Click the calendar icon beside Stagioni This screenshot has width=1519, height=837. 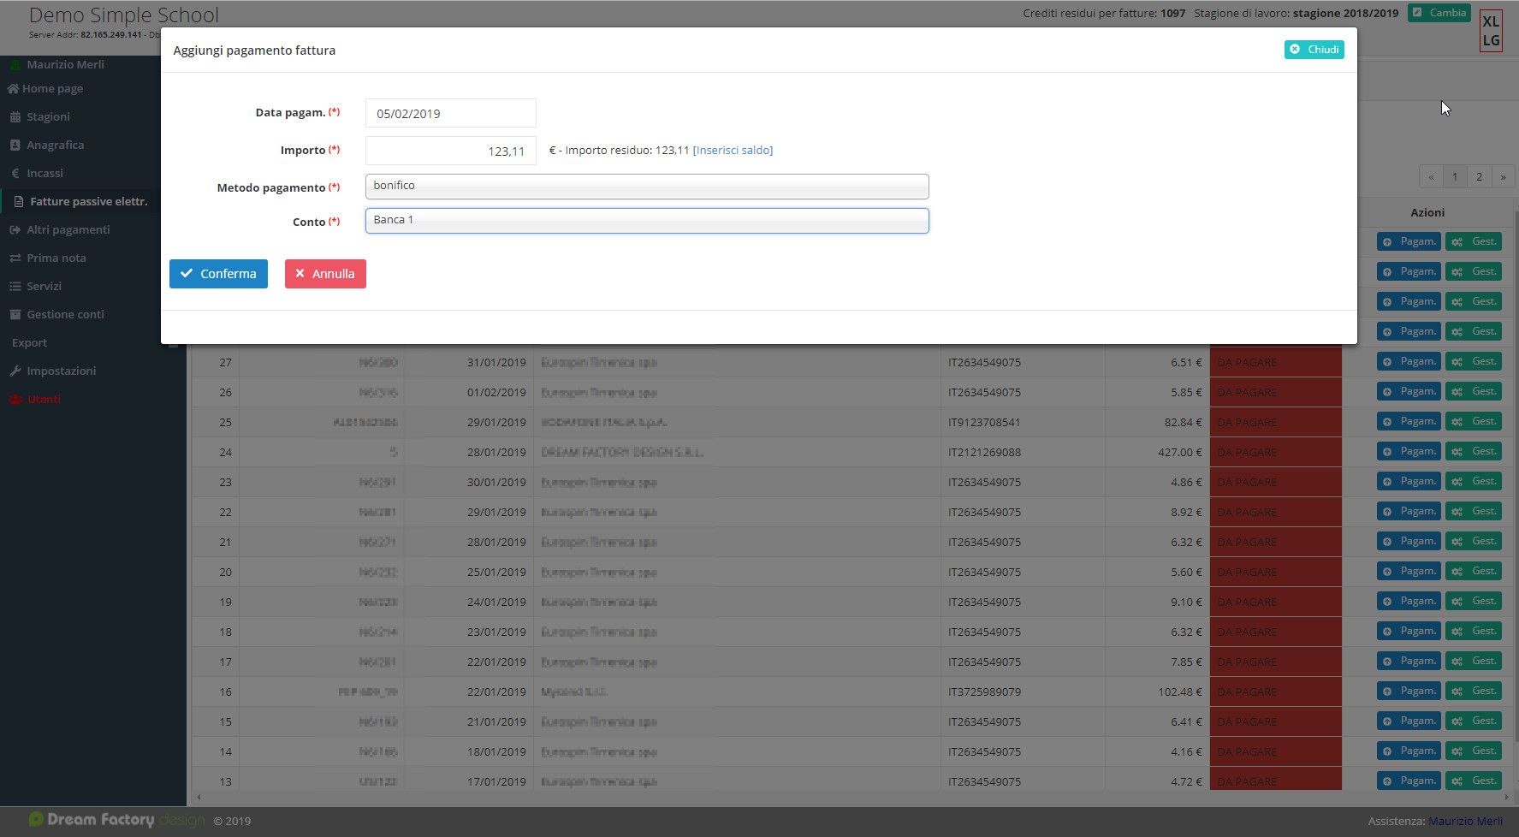point(15,116)
